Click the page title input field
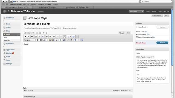The image size is (175, 98). tap(78, 24)
